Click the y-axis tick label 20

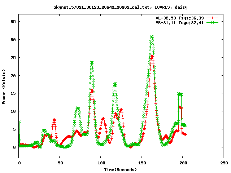[13, 75]
